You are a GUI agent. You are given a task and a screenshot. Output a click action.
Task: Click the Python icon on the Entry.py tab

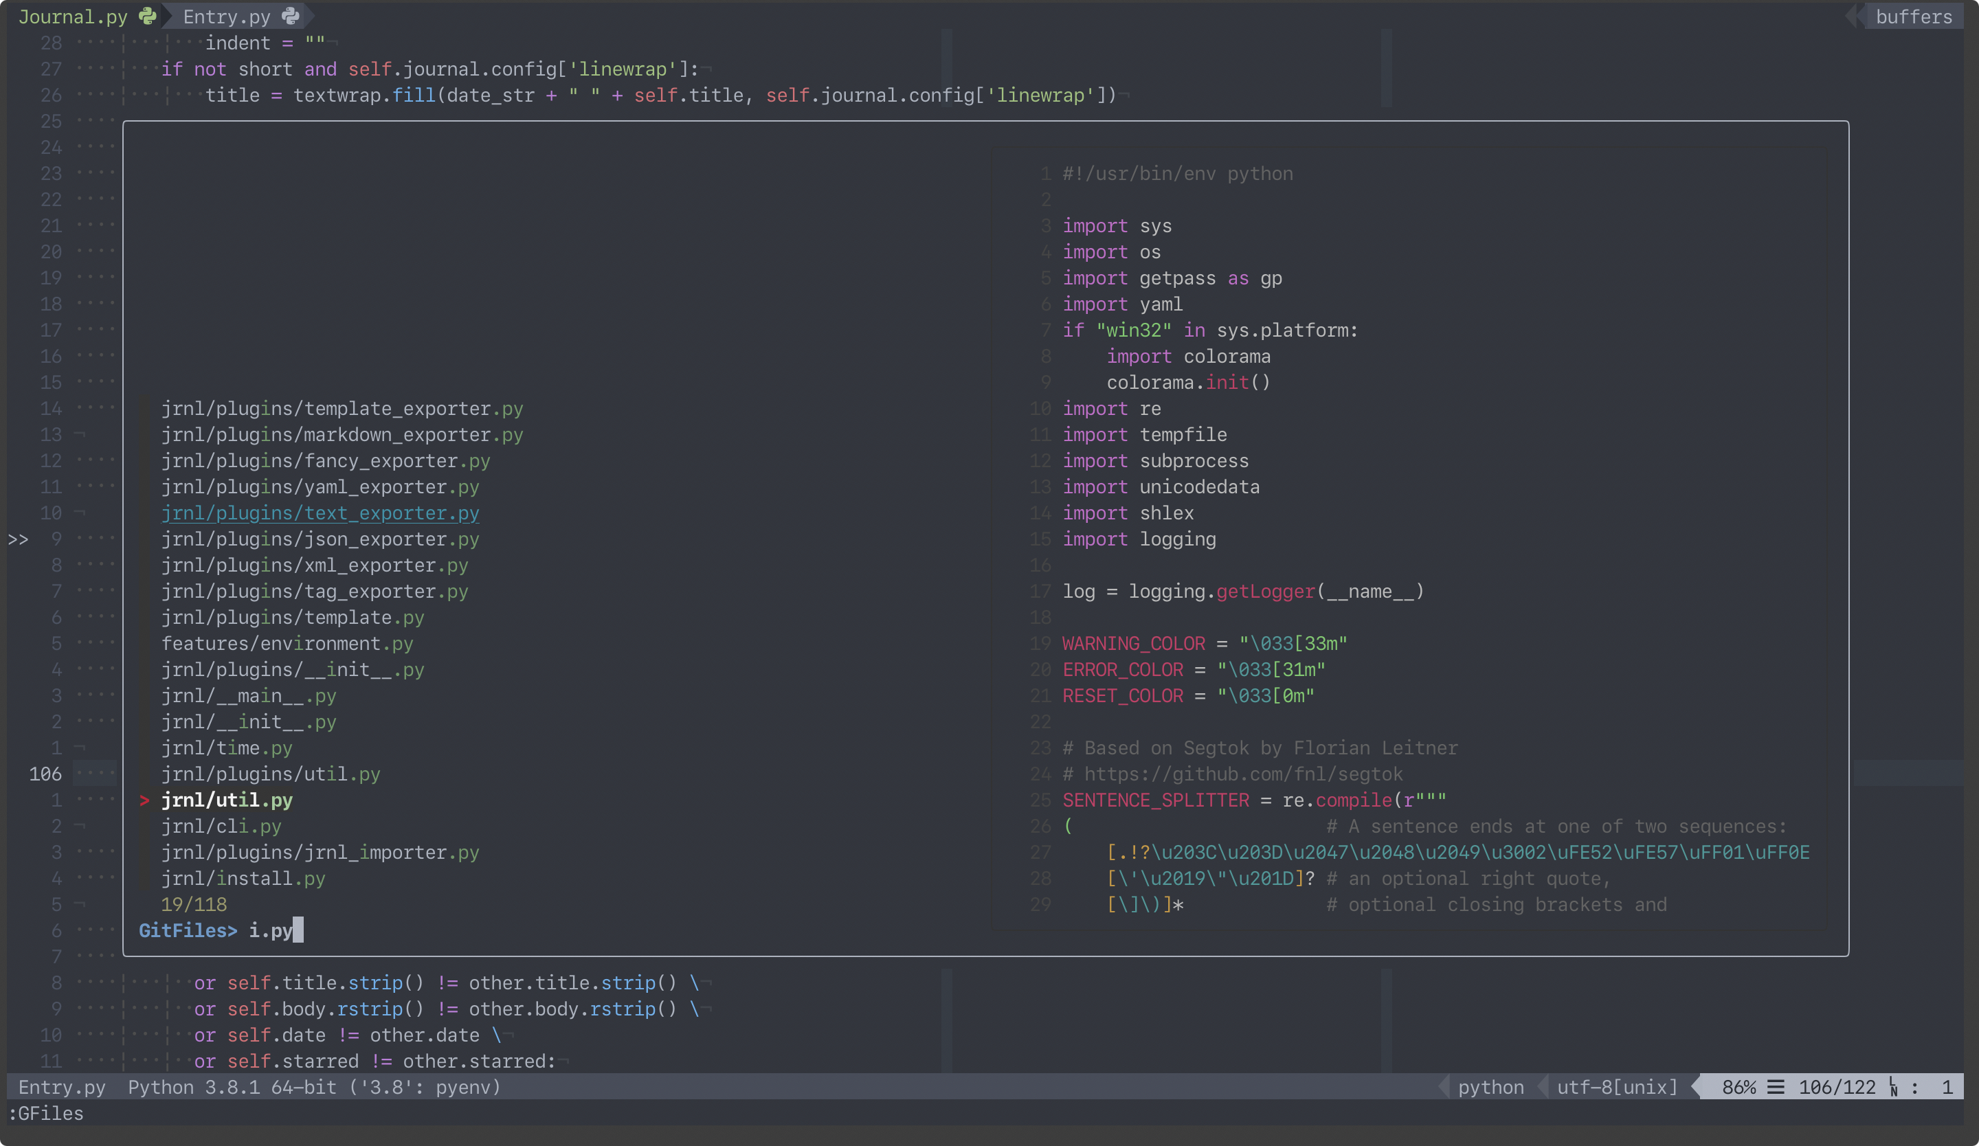point(291,16)
